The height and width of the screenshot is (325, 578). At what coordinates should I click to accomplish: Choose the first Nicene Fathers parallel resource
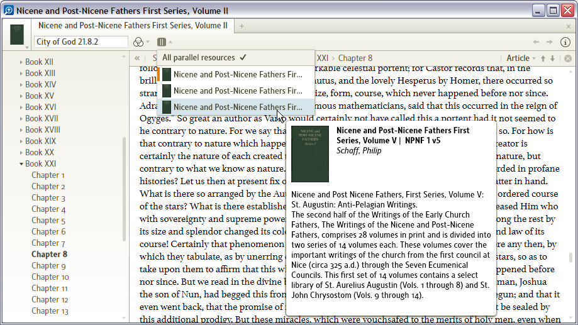[236, 74]
